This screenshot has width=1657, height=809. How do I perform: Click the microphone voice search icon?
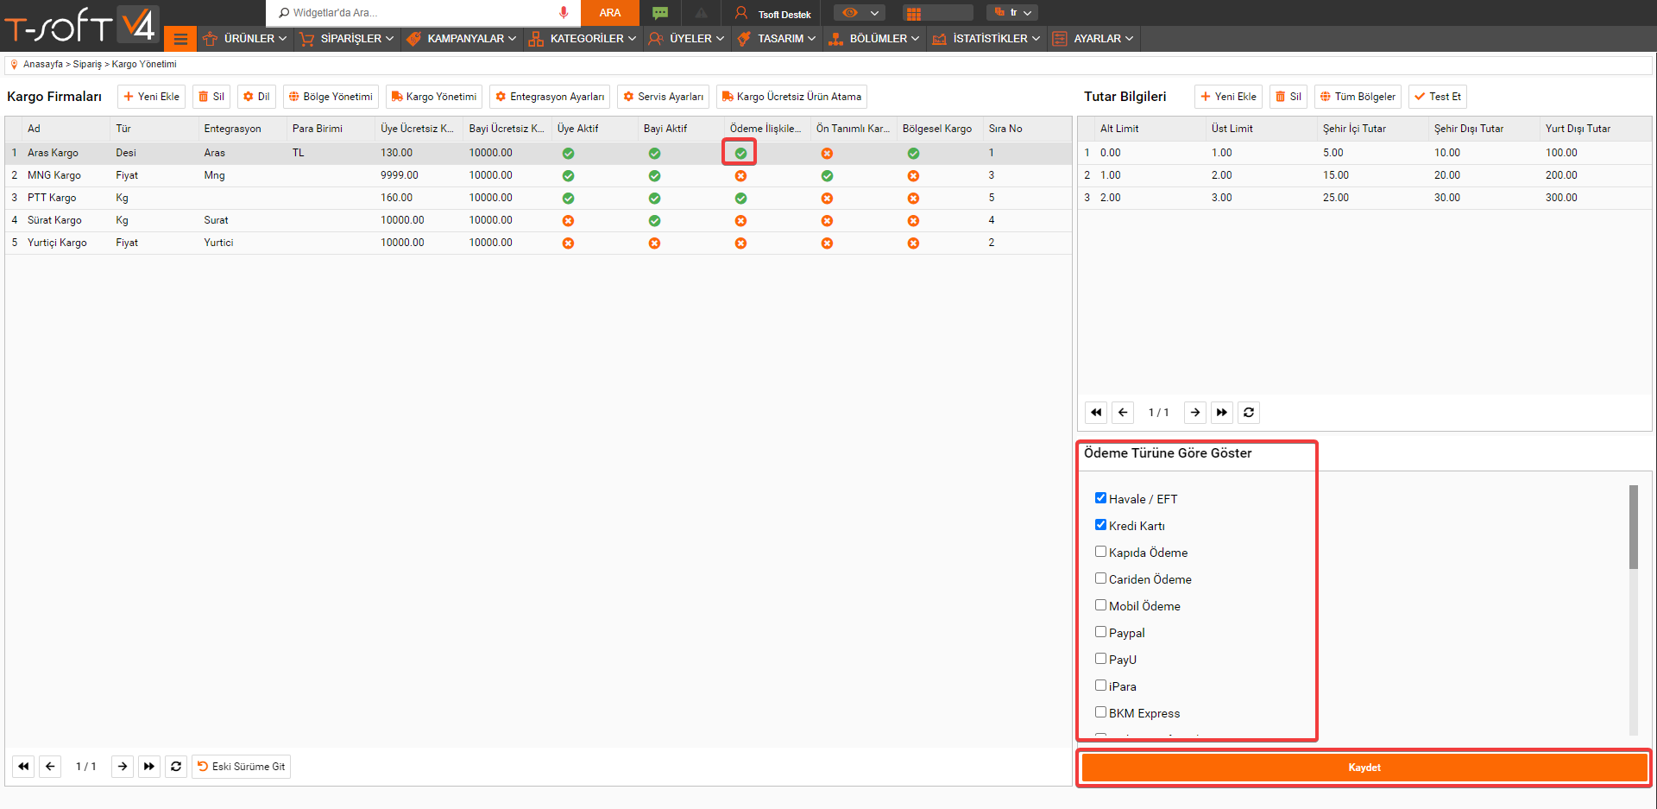click(564, 13)
